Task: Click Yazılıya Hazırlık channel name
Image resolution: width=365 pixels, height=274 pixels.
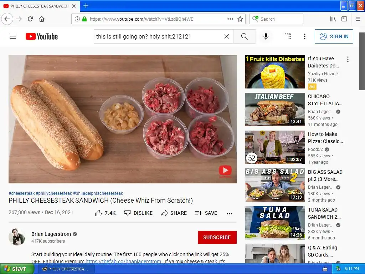Action: 323,73
